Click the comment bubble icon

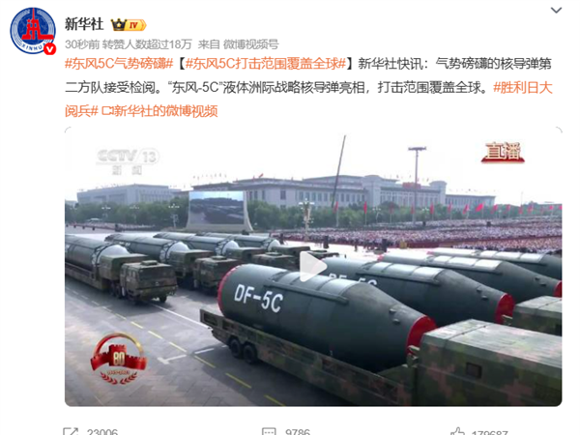click(269, 431)
